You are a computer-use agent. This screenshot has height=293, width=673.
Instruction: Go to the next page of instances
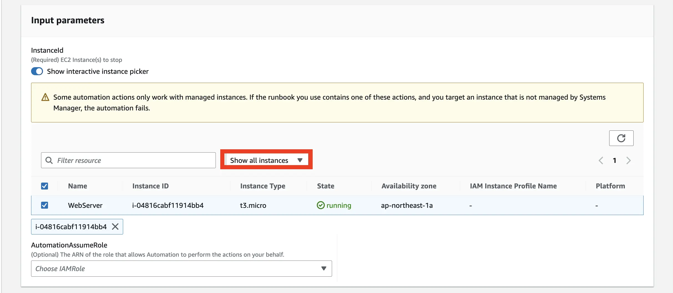tap(628, 160)
